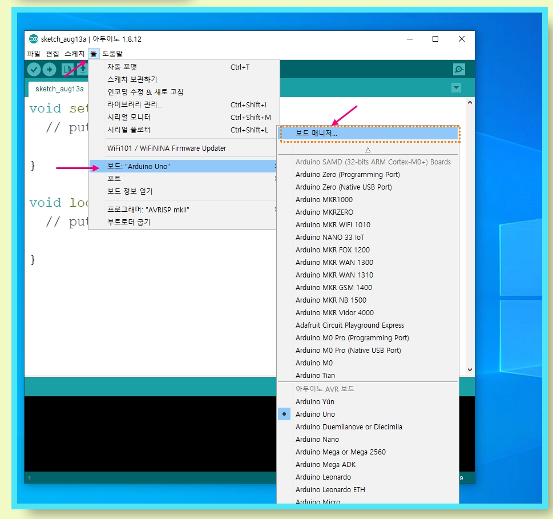Screen dimensions: 553x519
Task: Click the New sketch toolbar icon
Action: [x=67, y=70]
